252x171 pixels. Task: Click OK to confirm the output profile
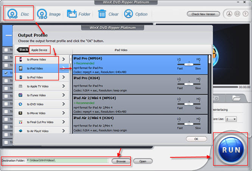click(196, 139)
